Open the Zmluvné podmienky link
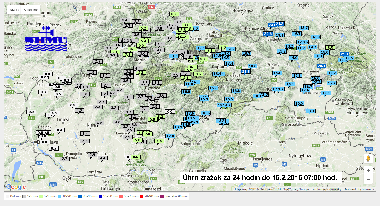Screen dimensions: 380x206 (x=327, y=189)
